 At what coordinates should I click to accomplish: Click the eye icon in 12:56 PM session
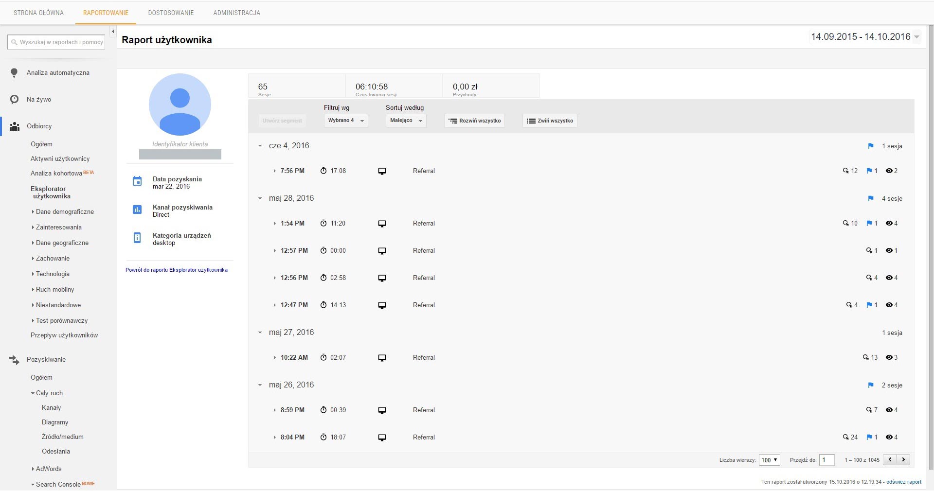tap(889, 278)
